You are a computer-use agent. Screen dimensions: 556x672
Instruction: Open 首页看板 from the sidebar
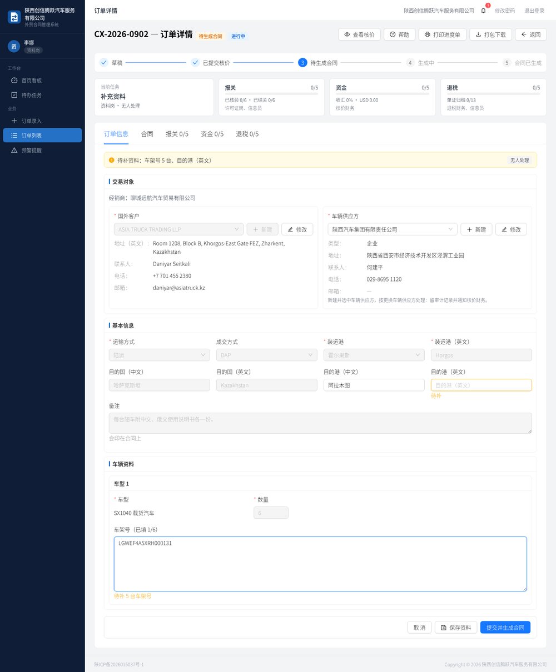(x=42, y=81)
